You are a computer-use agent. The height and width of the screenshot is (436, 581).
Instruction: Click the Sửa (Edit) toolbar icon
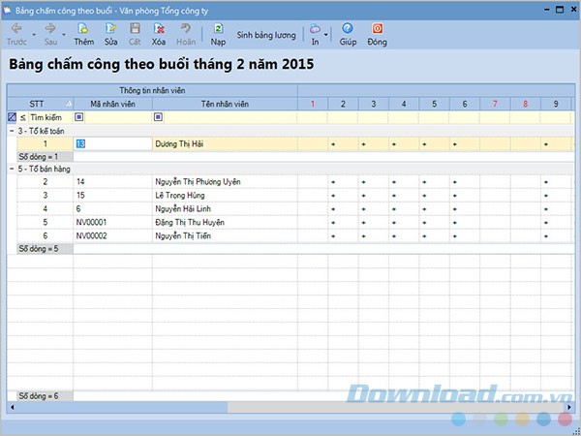coord(110,28)
